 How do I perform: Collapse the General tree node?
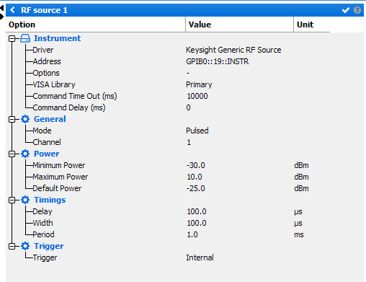pos(12,119)
